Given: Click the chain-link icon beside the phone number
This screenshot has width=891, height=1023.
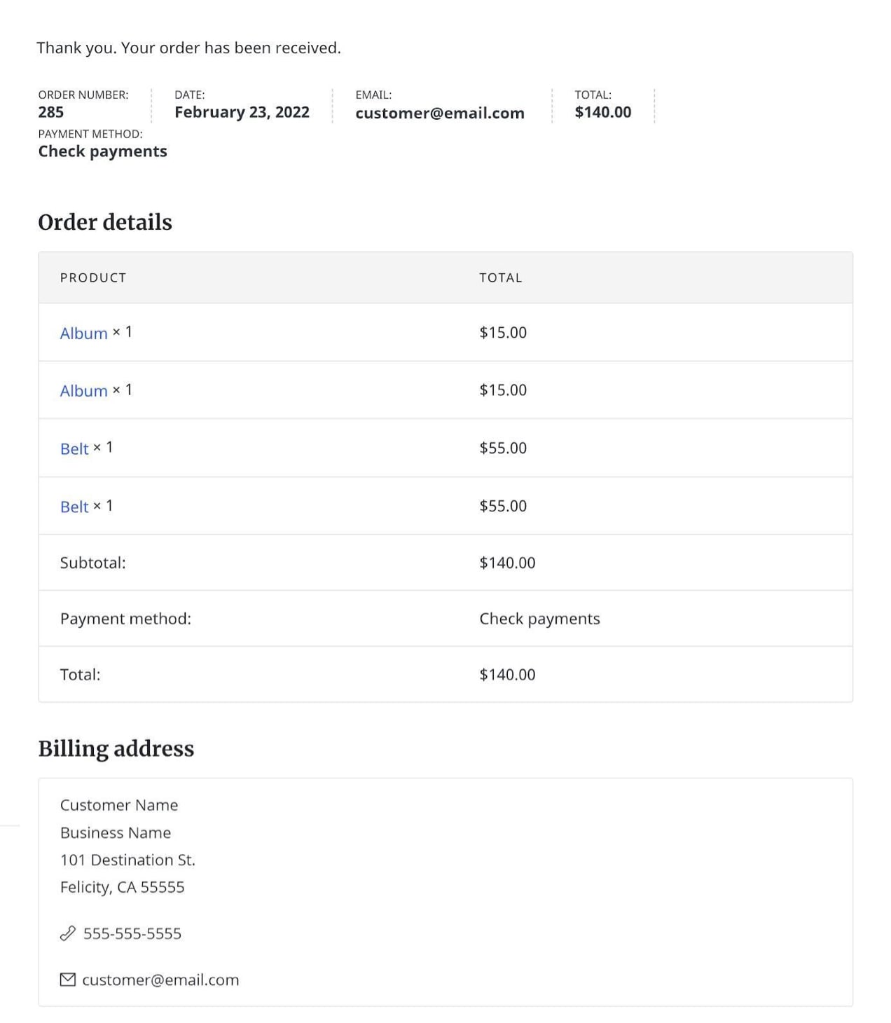Looking at the screenshot, I should (x=67, y=933).
